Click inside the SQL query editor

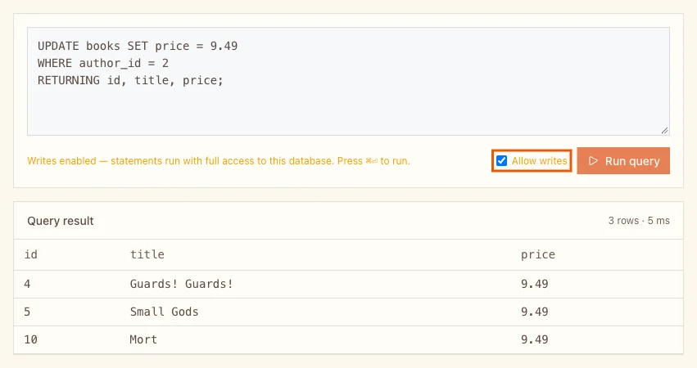(349, 81)
